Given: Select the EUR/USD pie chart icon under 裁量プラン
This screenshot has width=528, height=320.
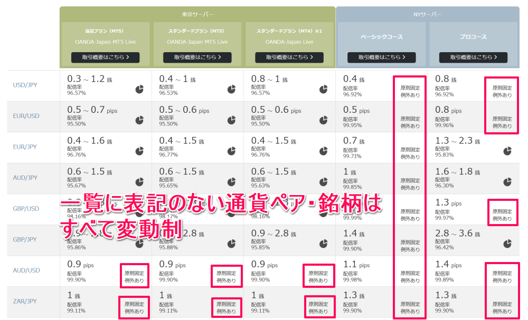Looking at the screenshot, I should [140, 120].
